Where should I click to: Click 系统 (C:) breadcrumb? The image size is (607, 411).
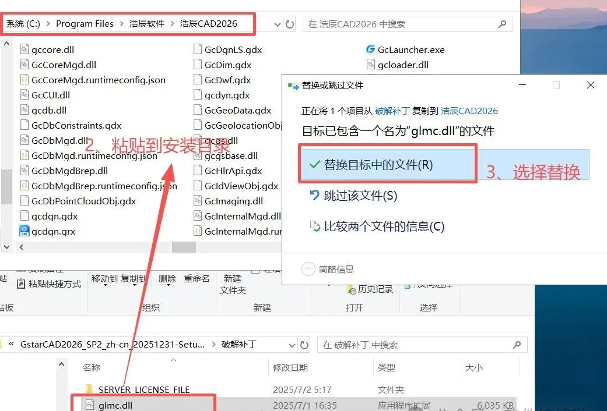[23, 24]
